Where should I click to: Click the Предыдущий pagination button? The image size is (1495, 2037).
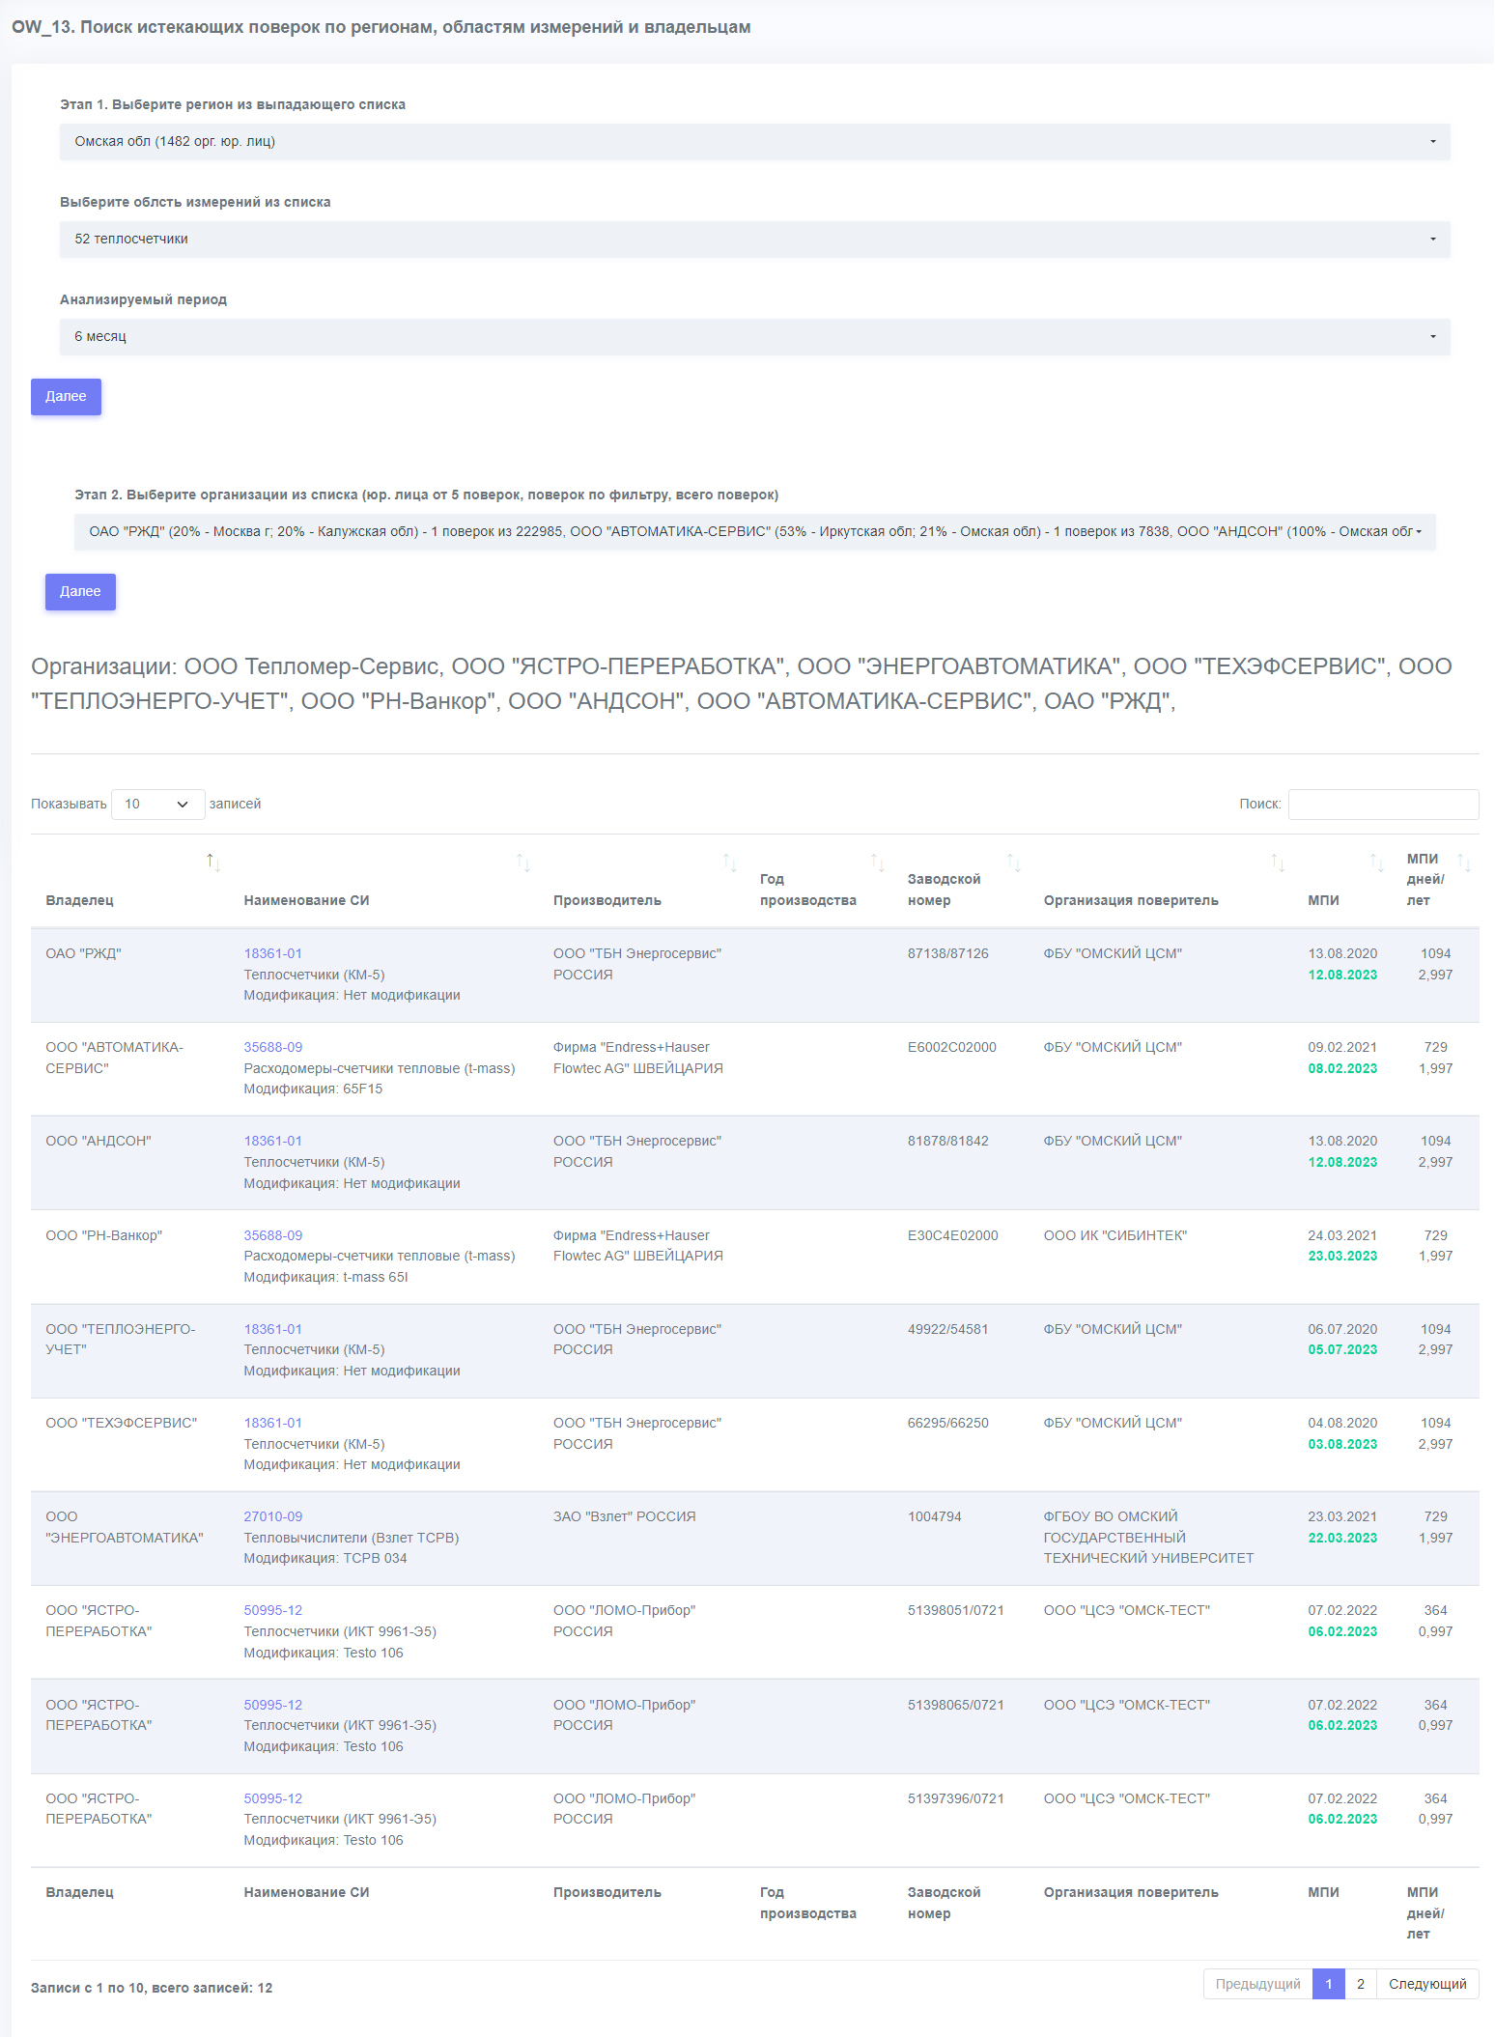1257,1984
